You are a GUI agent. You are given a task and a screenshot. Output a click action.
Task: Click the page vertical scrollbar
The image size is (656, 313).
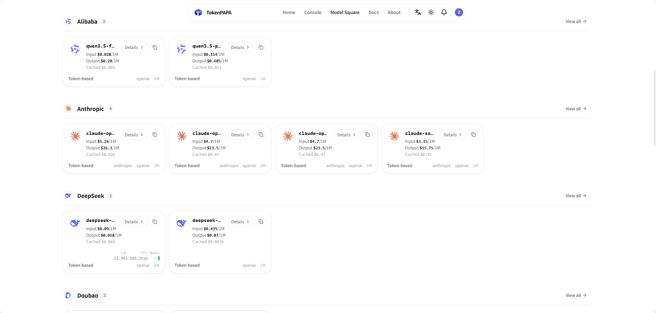[654, 108]
